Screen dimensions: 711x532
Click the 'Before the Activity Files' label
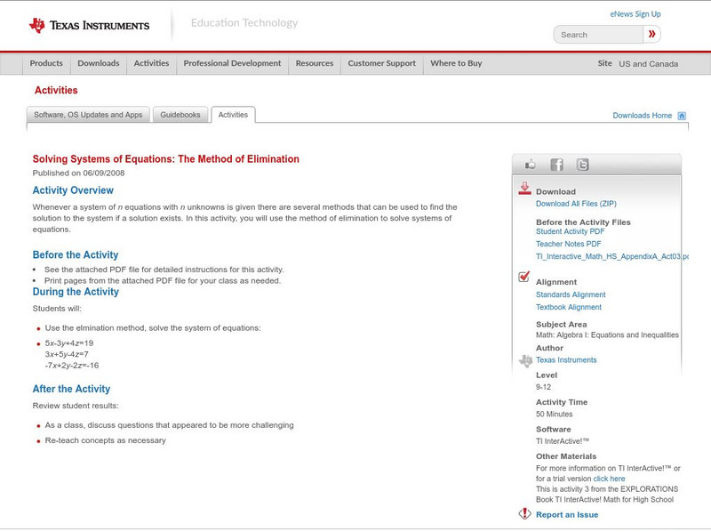(x=583, y=222)
